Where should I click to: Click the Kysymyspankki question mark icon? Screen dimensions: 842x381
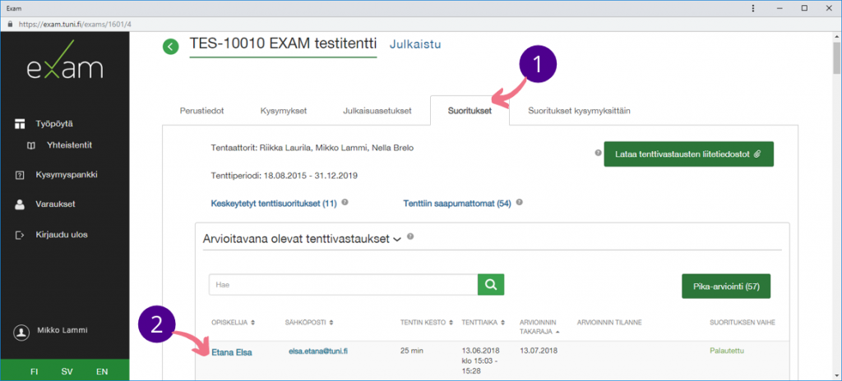pos(21,175)
